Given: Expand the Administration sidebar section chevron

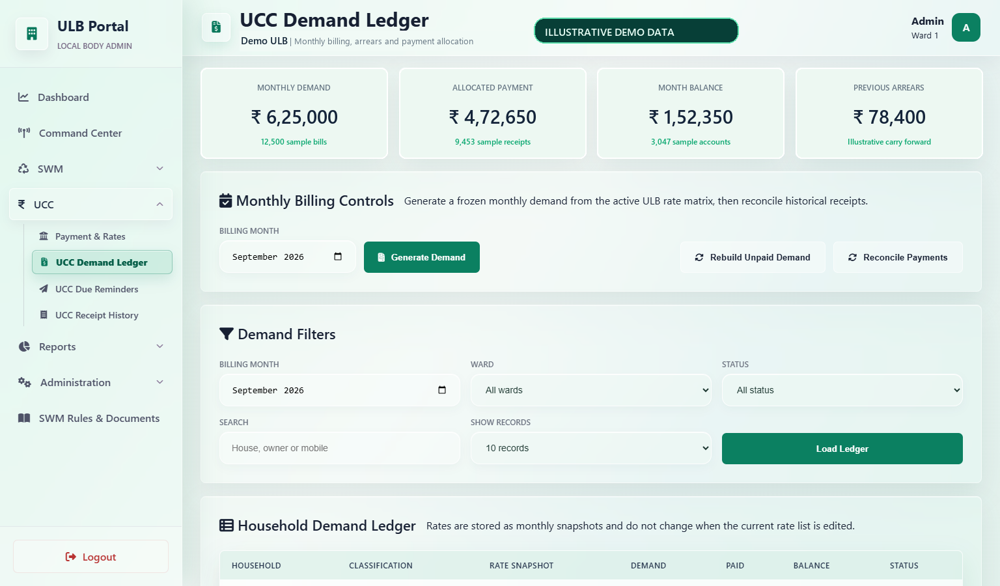Looking at the screenshot, I should (x=160, y=382).
